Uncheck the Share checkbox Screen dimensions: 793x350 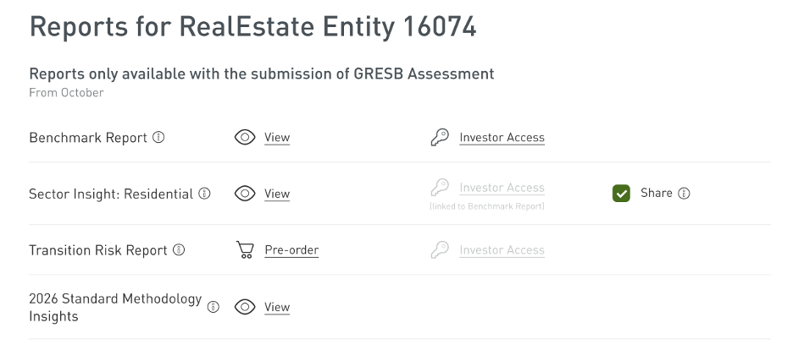[621, 194]
